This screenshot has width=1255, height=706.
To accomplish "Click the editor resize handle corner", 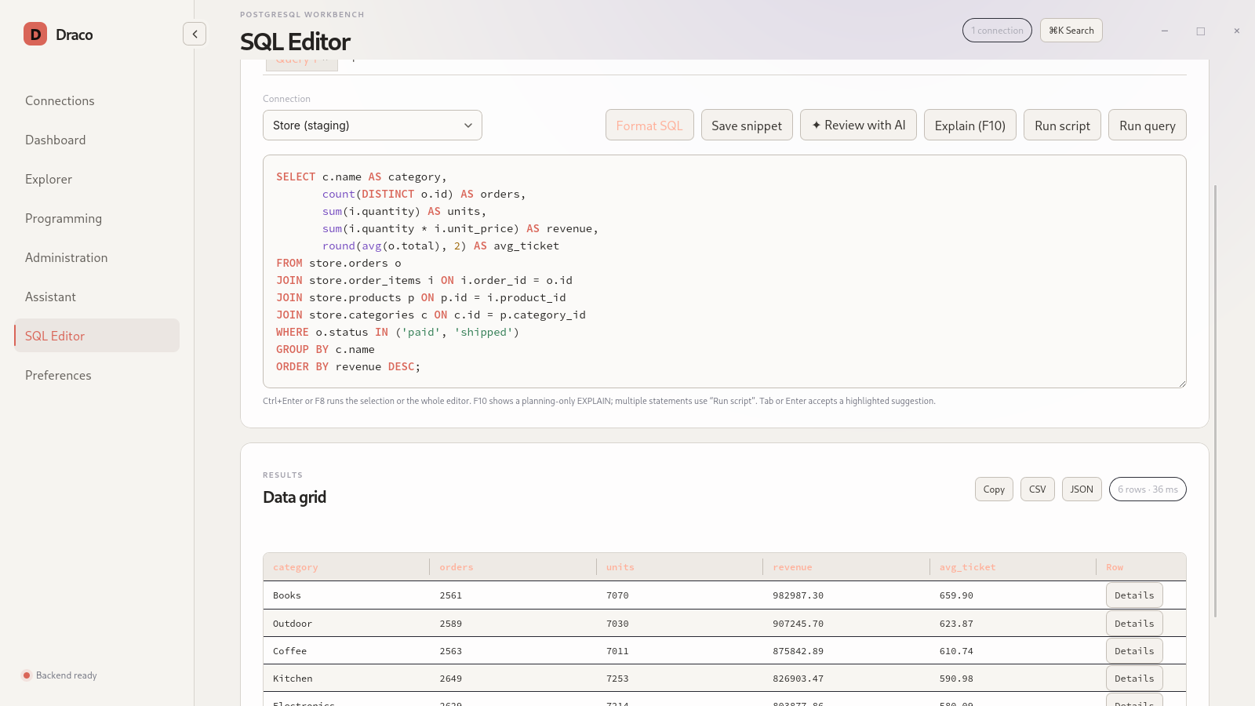I will (1181, 383).
